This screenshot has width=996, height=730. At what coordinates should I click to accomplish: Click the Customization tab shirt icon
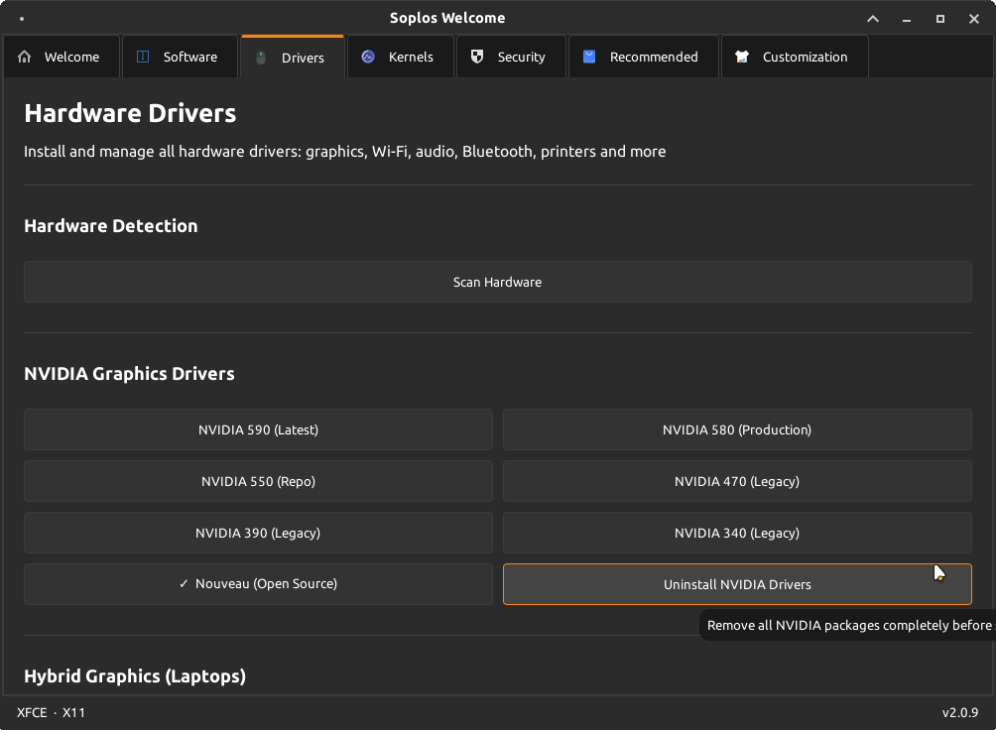(742, 57)
